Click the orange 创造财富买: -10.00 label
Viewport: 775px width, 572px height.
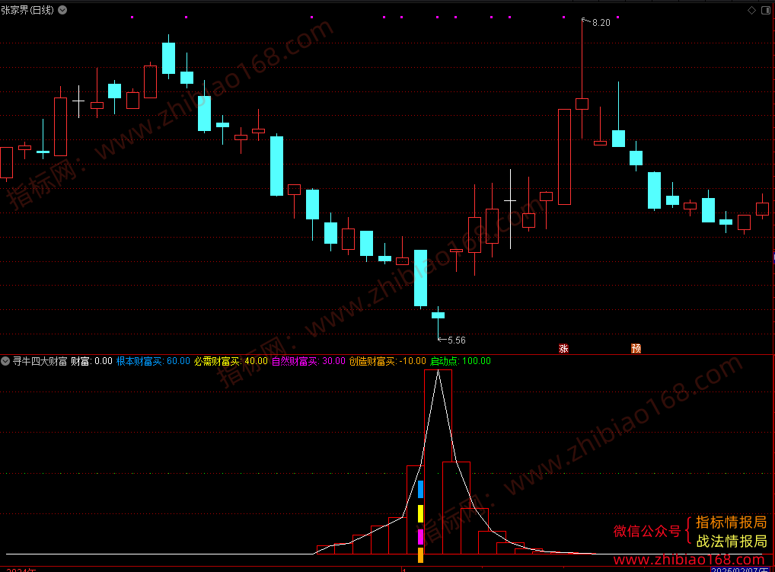[x=387, y=361]
